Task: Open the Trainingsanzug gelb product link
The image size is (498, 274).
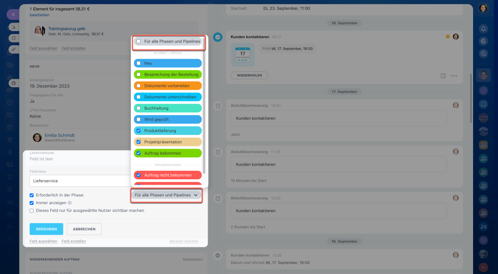Action: tap(67, 29)
